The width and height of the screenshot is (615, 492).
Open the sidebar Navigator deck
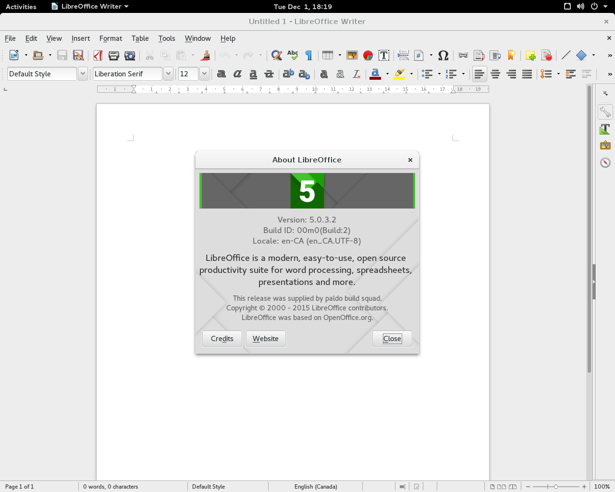point(605,162)
